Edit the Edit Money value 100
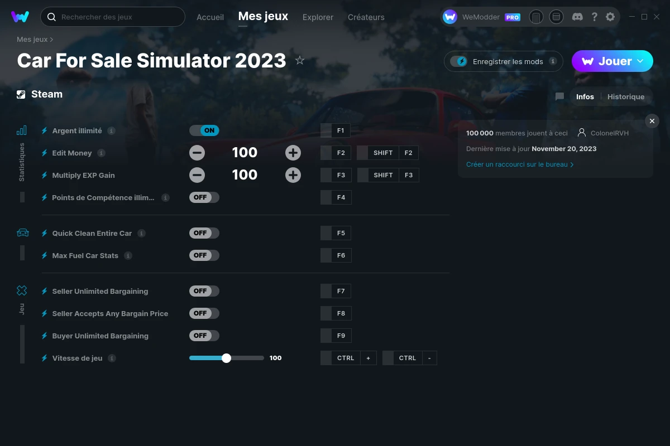Image resolution: width=670 pixels, height=446 pixels. pos(245,153)
